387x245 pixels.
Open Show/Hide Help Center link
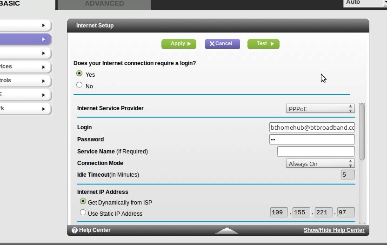pos(334,230)
